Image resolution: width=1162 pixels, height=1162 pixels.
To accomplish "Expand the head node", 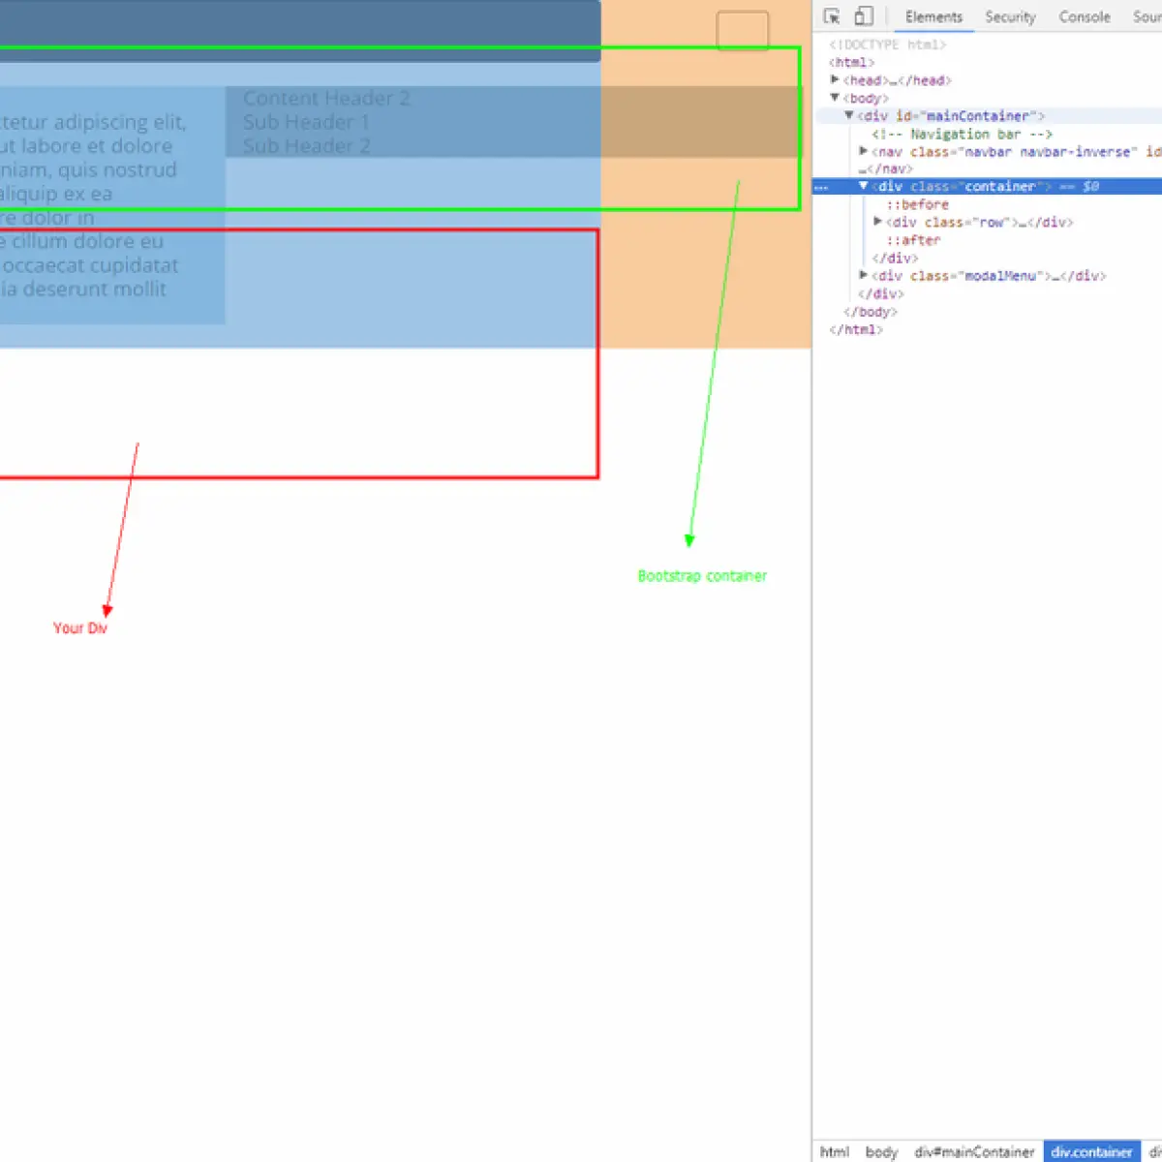I will point(835,79).
